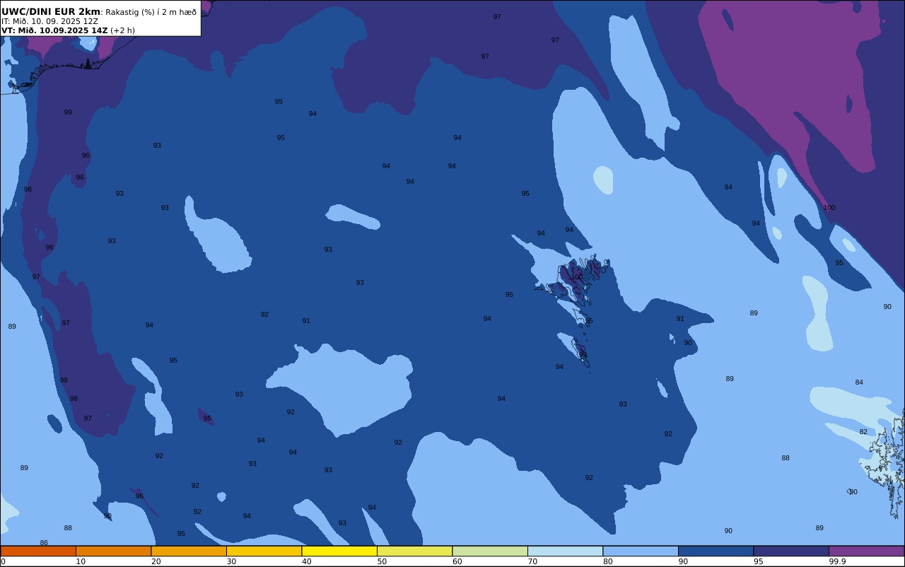Click the '50' legend tick label
The width and height of the screenshot is (905, 567).
click(382, 561)
